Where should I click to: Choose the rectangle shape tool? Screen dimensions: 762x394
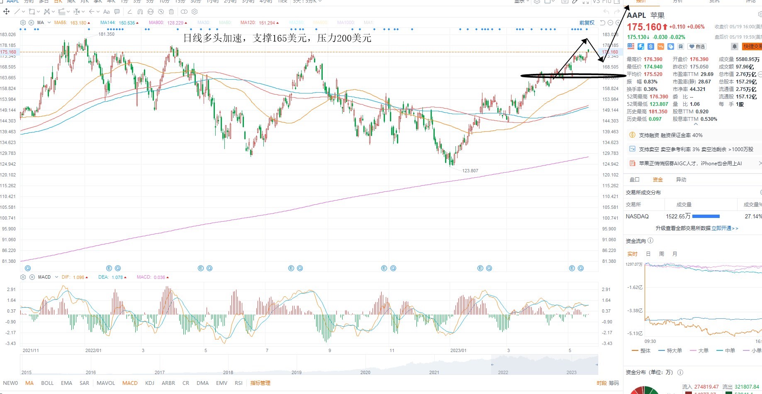click(x=32, y=12)
